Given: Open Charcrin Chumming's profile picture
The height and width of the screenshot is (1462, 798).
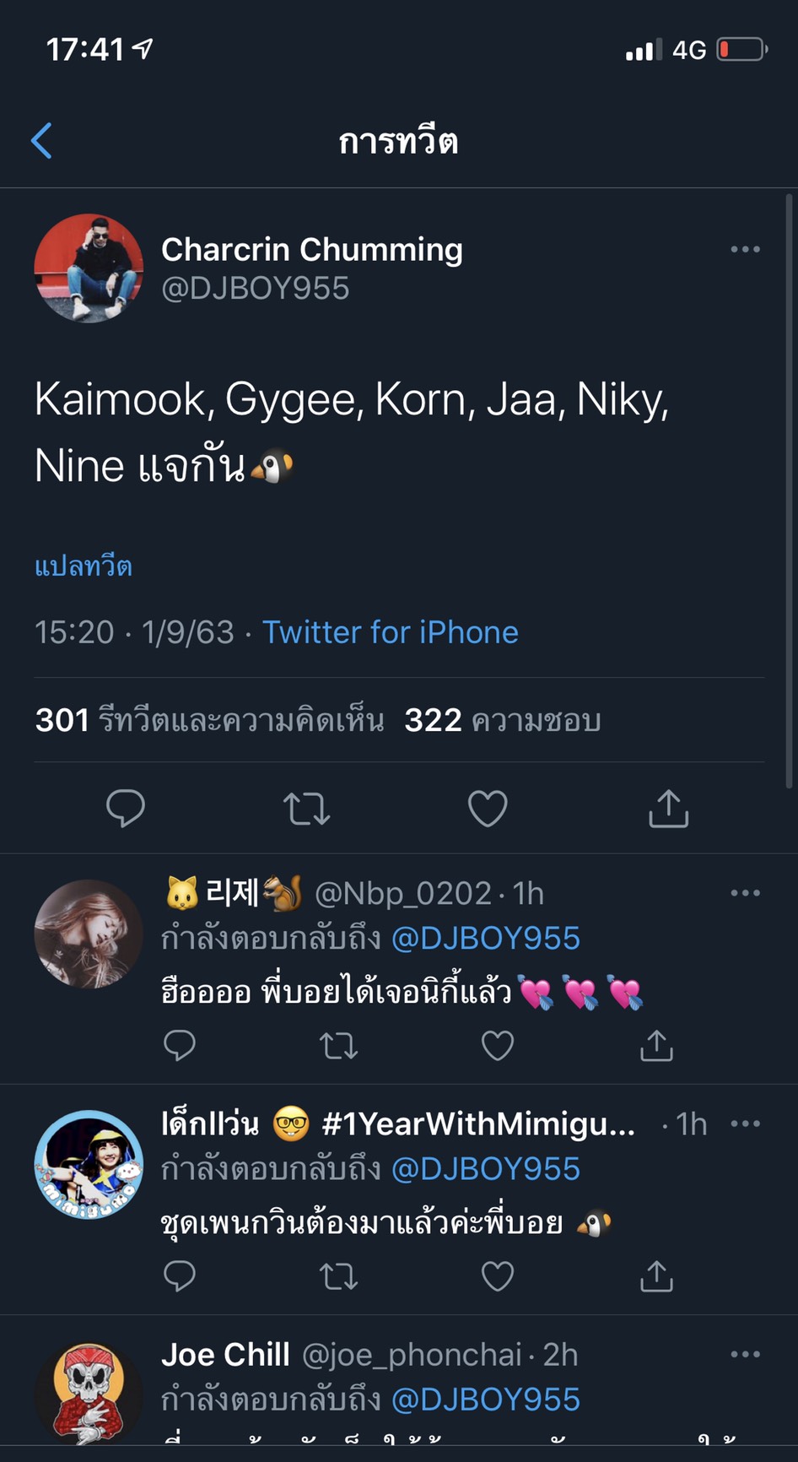Looking at the screenshot, I should tap(89, 268).
